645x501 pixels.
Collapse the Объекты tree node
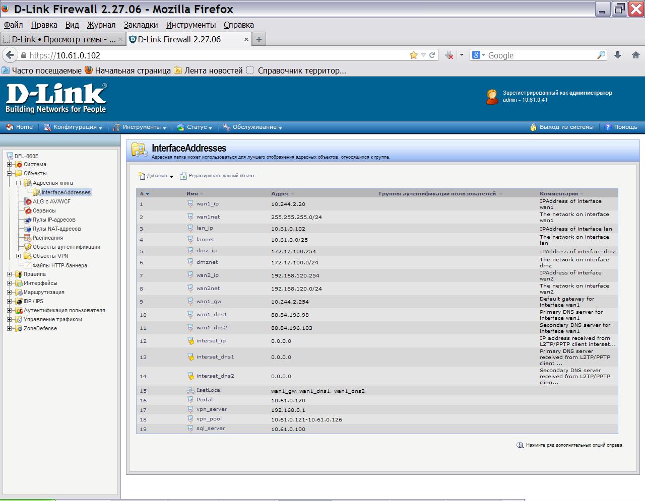tap(9, 173)
